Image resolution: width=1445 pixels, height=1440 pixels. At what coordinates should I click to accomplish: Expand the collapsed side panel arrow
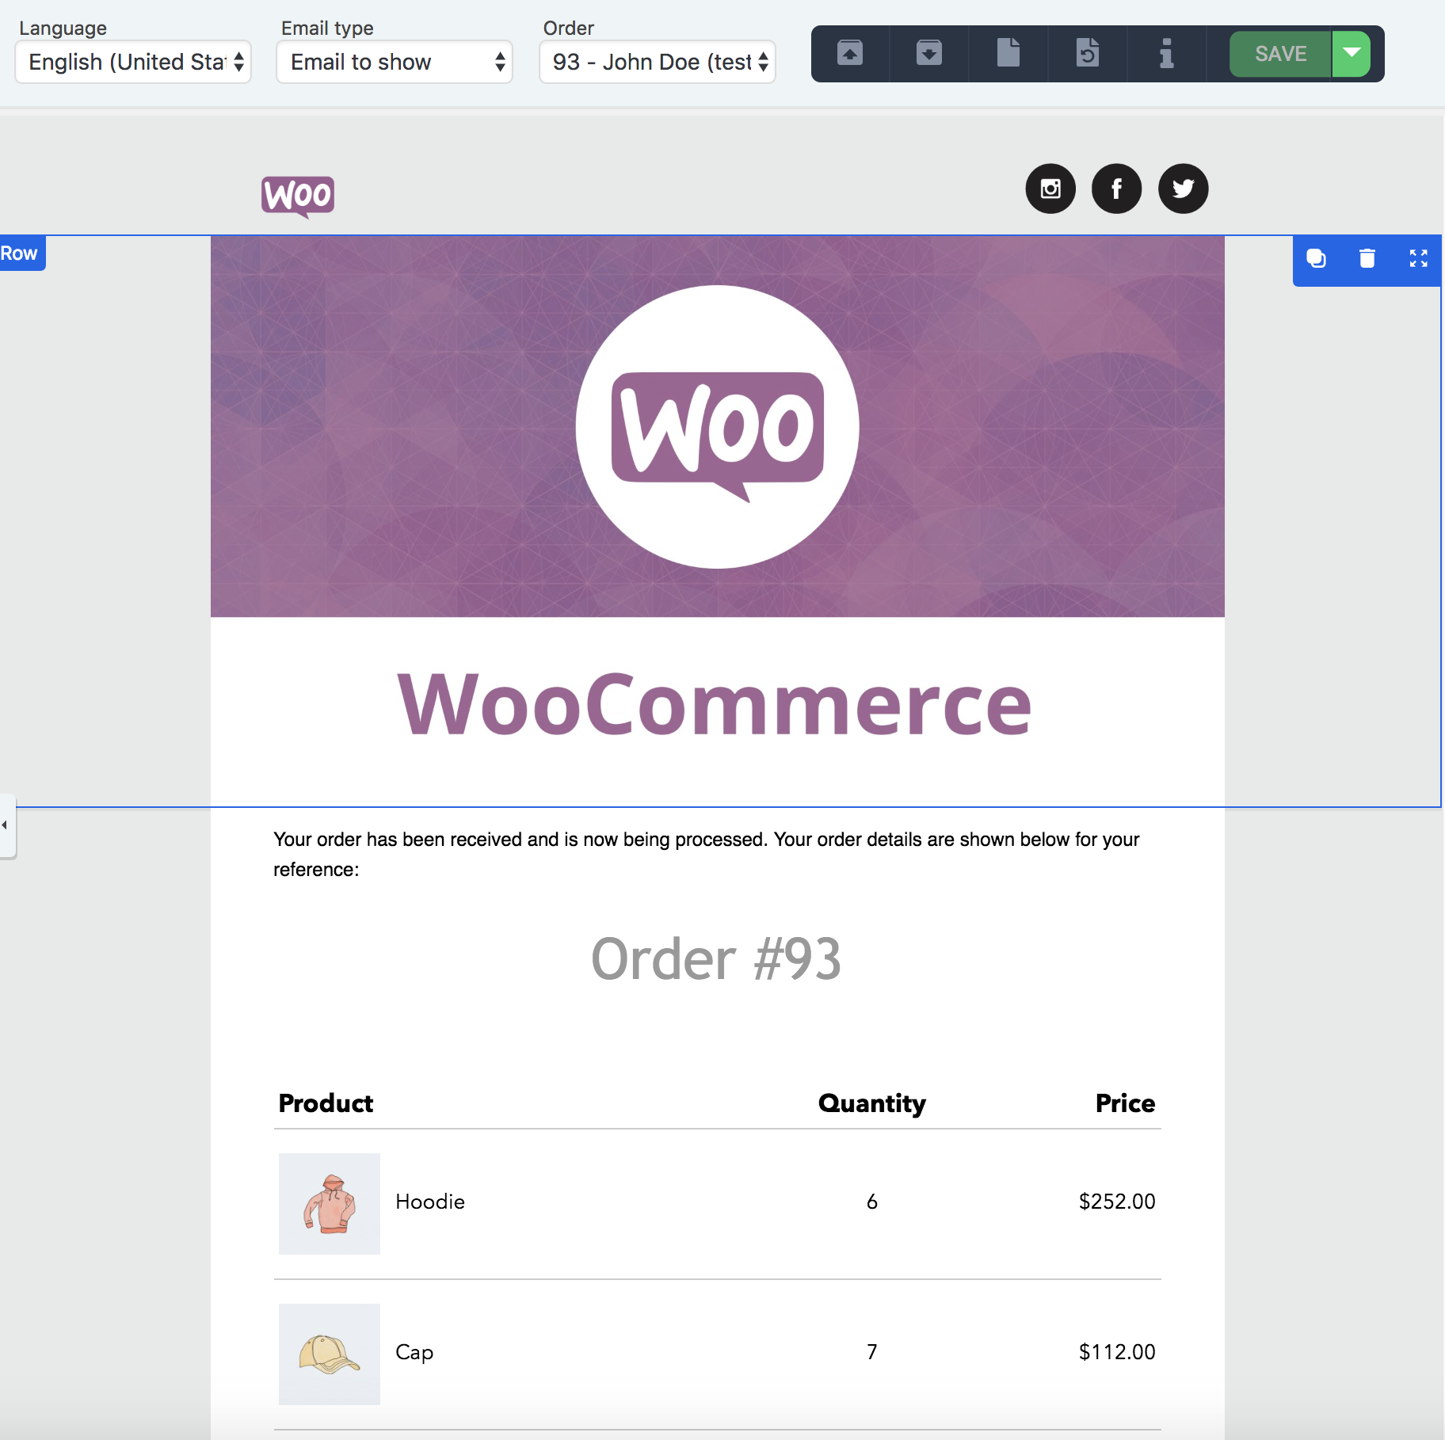coord(6,825)
